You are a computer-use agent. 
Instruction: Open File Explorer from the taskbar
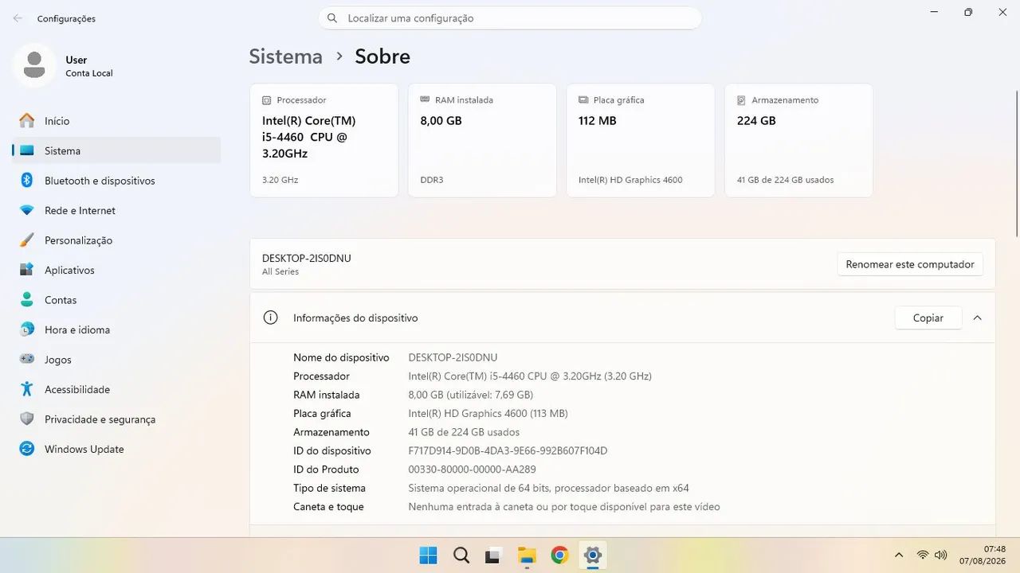coord(527,555)
